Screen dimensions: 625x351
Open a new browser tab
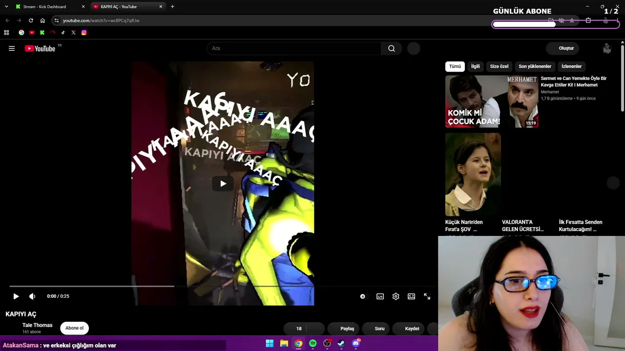click(172, 7)
